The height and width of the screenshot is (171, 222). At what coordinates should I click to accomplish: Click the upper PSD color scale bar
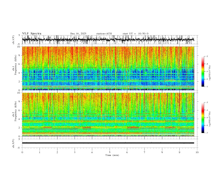click(203, 72)
